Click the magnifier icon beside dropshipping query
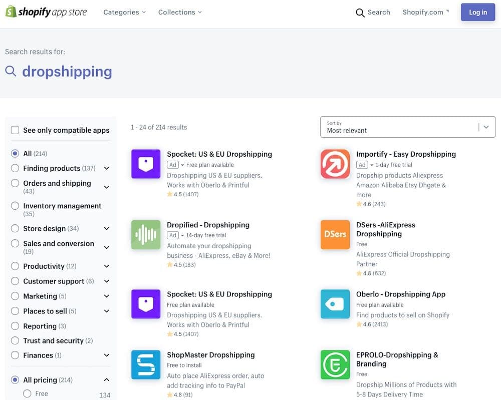This screenshot has width=501, height=400. [11, 71]
